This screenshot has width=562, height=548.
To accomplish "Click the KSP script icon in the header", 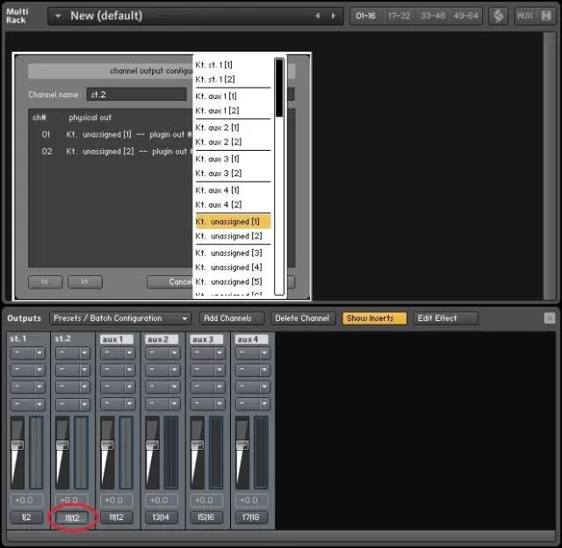I will (498, 16).
